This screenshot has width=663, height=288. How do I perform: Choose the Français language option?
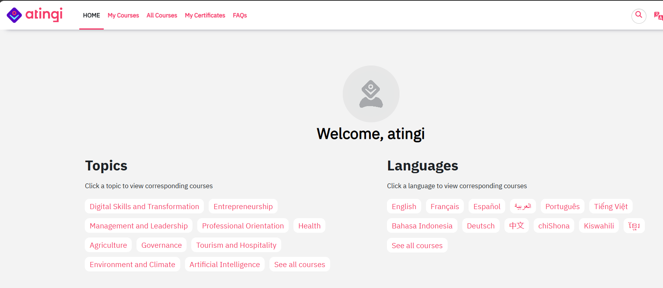click(444, 206)
